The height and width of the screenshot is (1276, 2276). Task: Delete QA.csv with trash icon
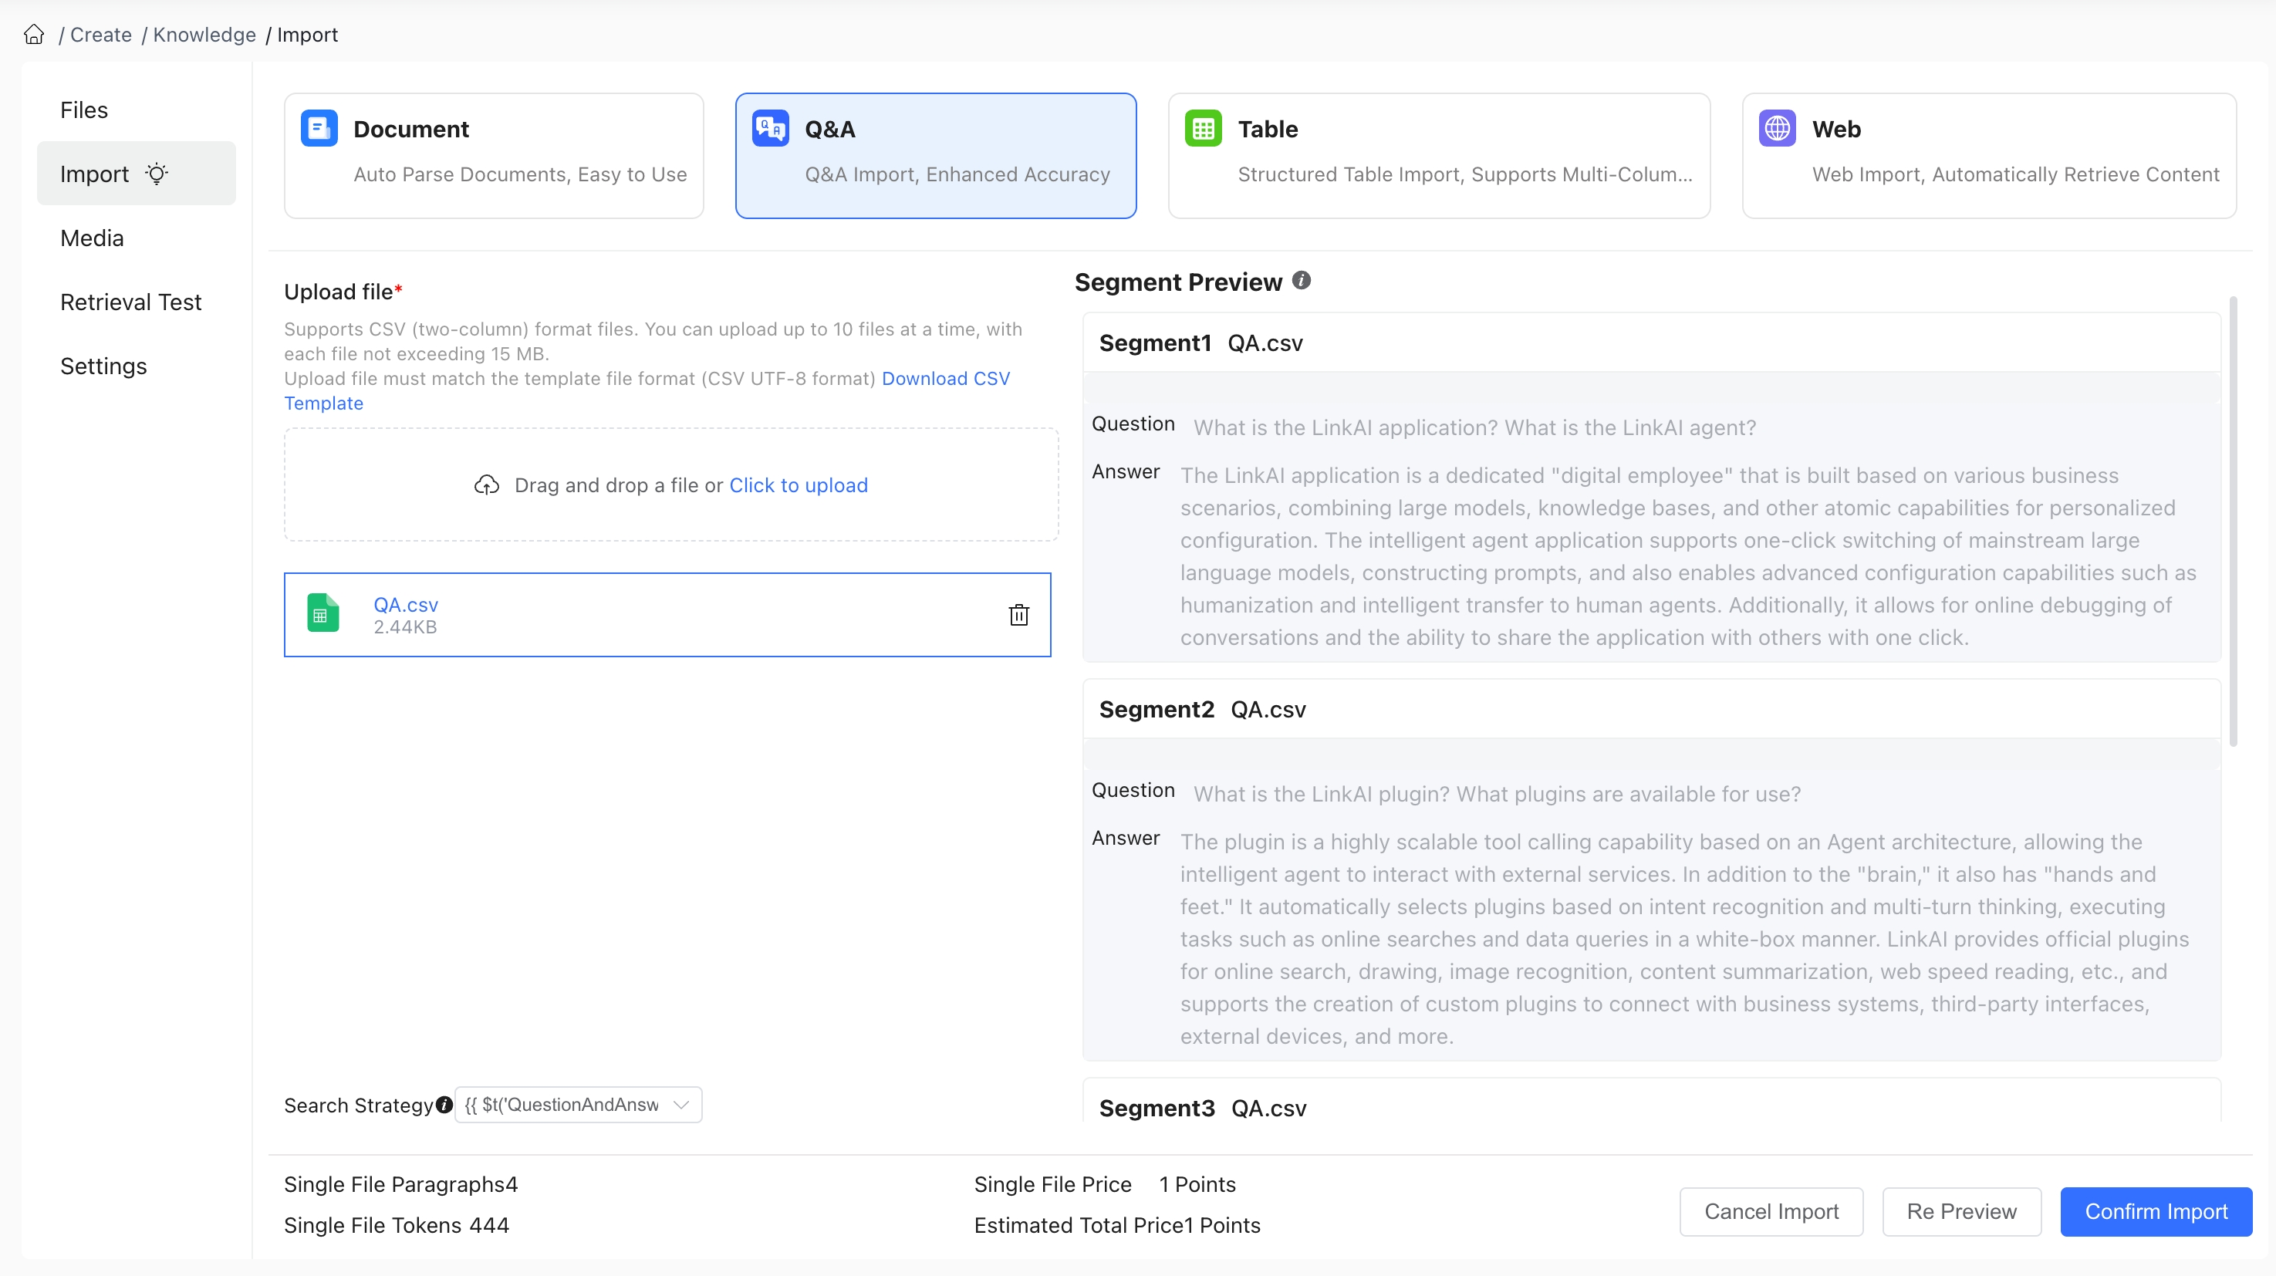click(1018, 614)
